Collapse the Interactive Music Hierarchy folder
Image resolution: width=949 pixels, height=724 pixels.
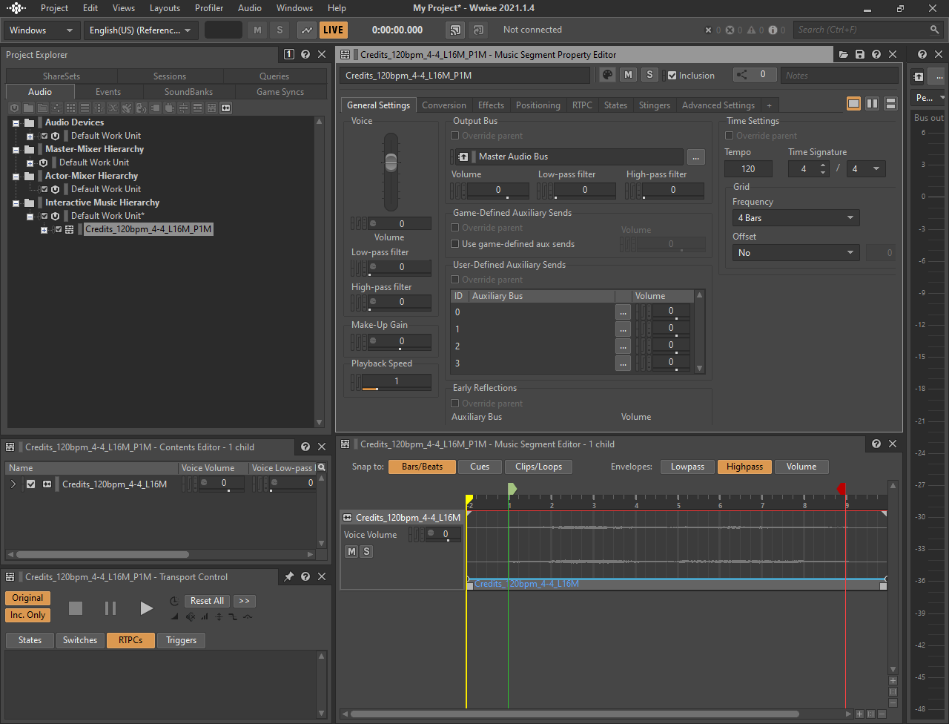(16, 203)
